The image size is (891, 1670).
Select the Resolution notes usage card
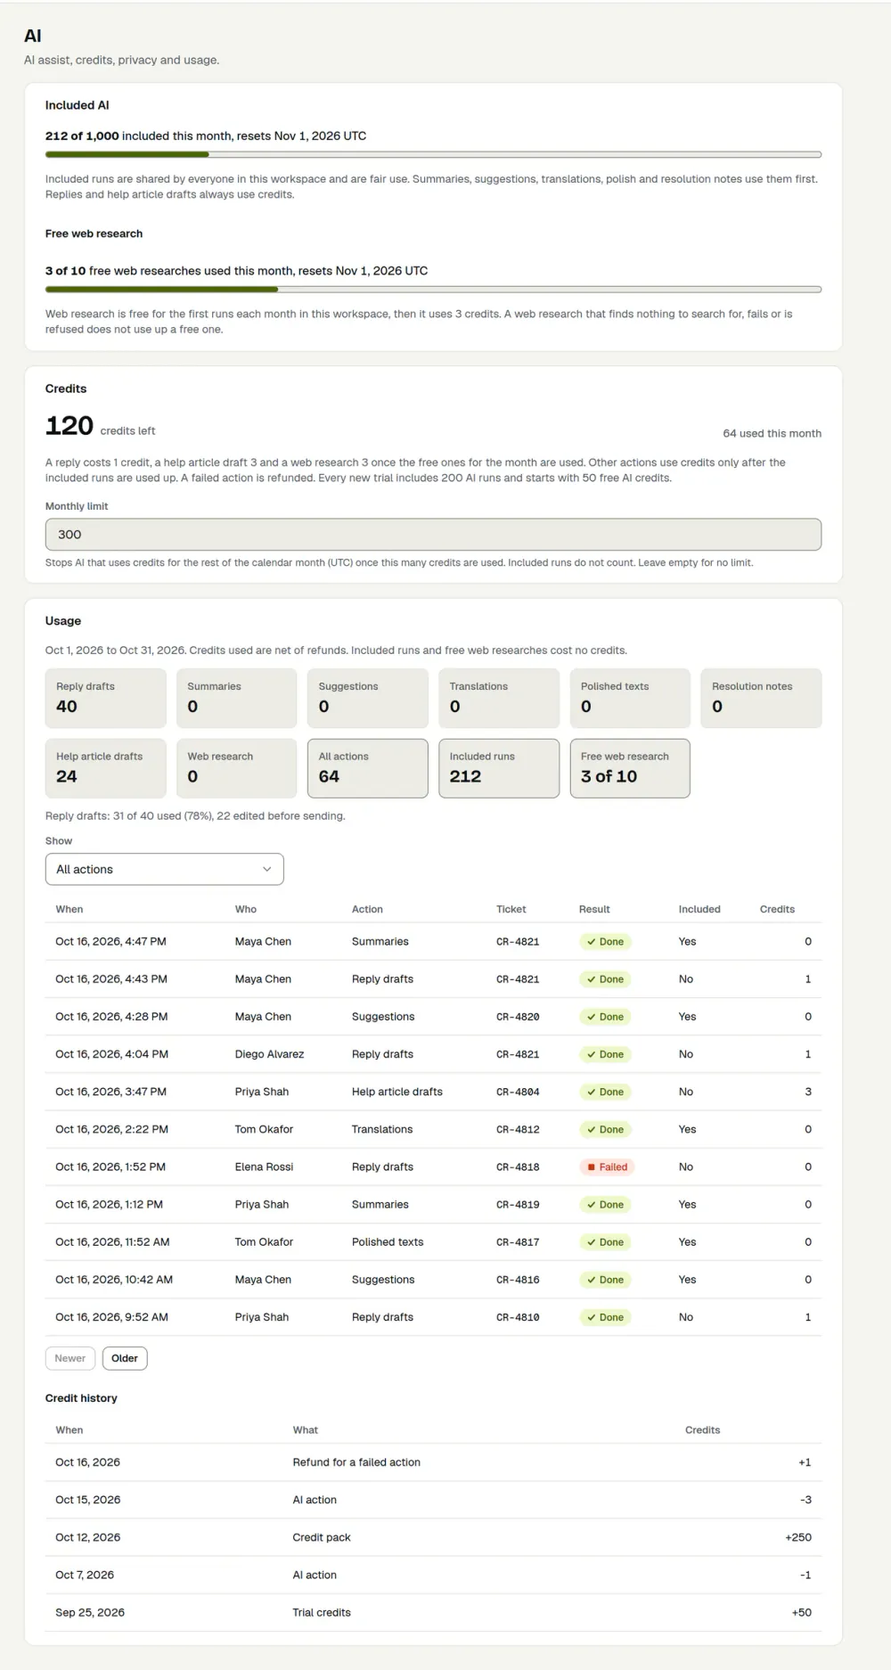point(761,698)
